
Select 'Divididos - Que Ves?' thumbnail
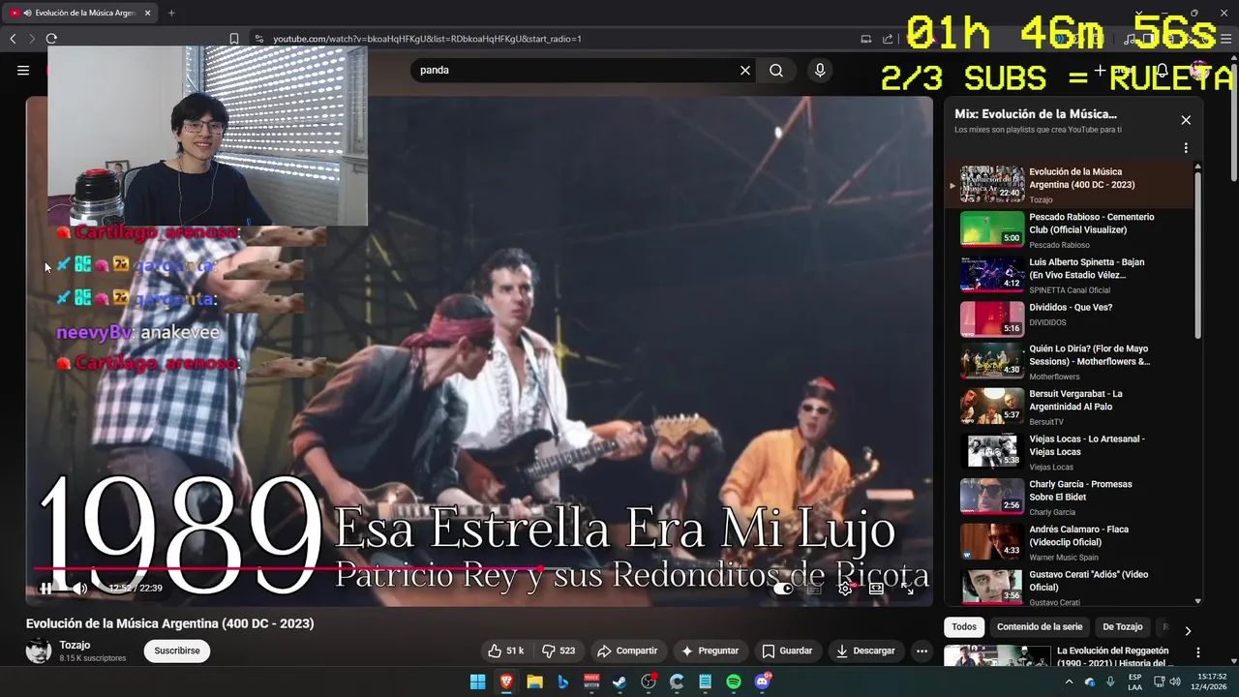click(992, 318)
